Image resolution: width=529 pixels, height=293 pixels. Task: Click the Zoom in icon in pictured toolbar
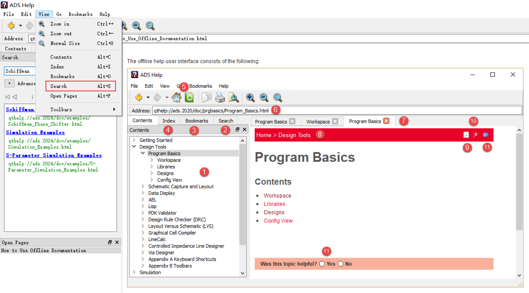[x=250, y=97]
